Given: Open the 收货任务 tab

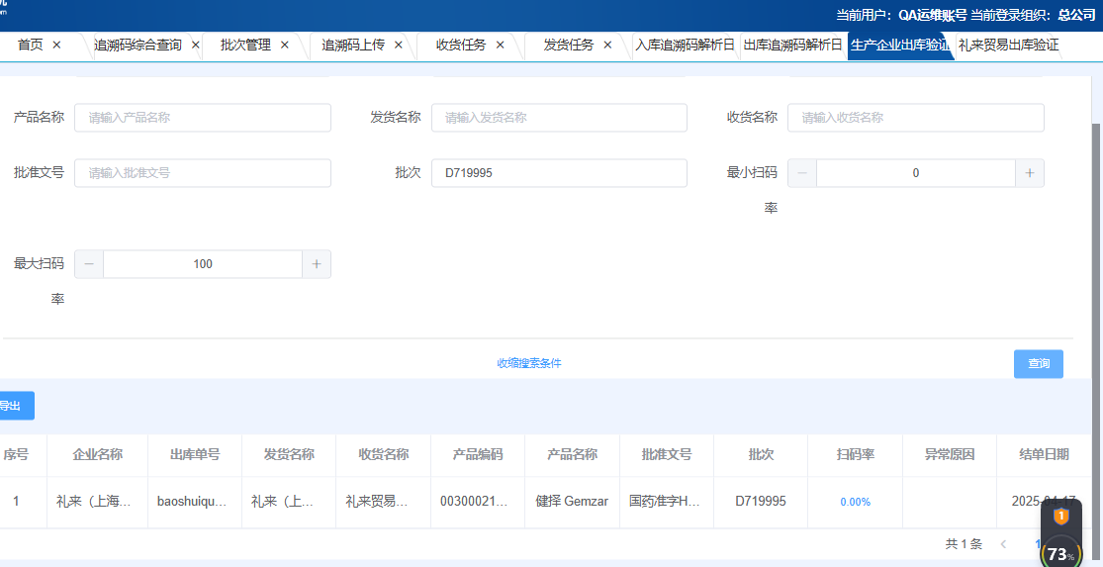Looking at the screenshot, I should [461, 45].
